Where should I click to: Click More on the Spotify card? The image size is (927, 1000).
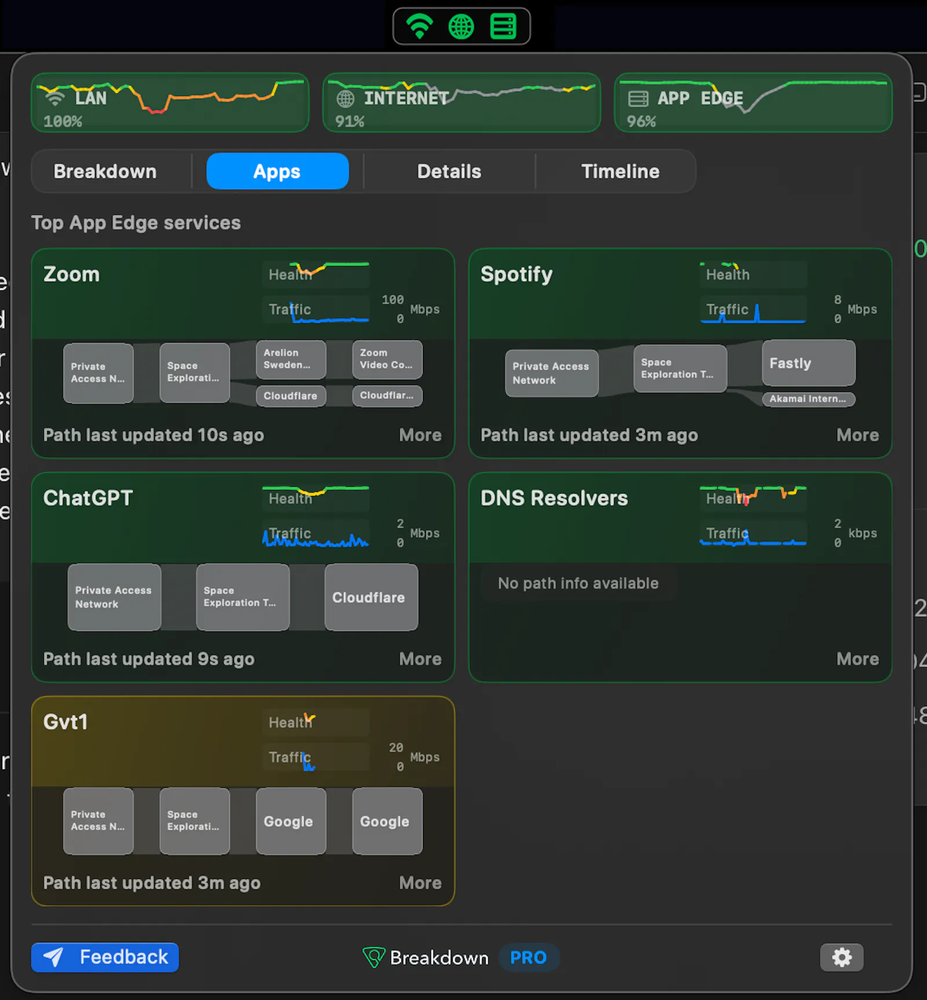[858, 435]
